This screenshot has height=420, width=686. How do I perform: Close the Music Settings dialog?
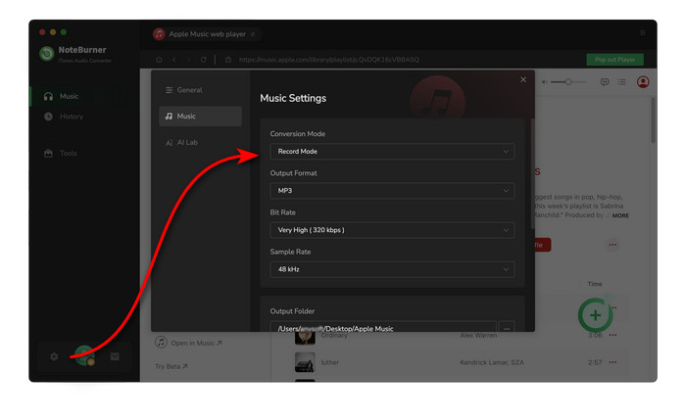(523, 79)
